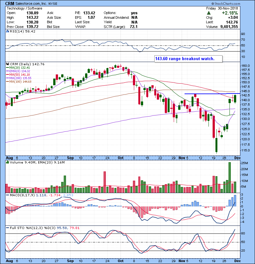Select the P/E value 133.42
Image resolution: width=255 pixels, height=264 pixels.
(x=89, y=13)
